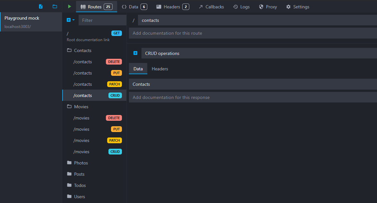Collapse the Movies folder
This screenshot has width=377, height=203.
pyautogui.click(x=81, y=107)
